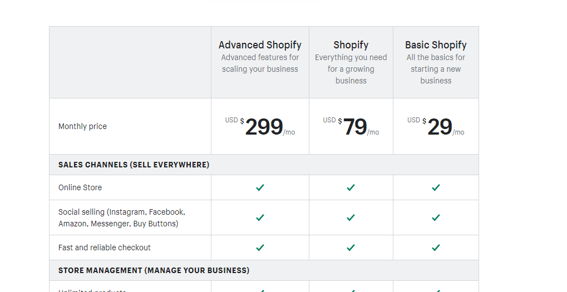Click Fast checkout checkmark under Basic Shopify
The image size is (567, 292).
(436, 248)
